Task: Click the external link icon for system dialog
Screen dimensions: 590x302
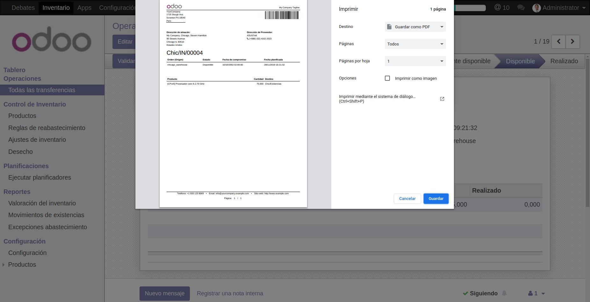Action: click(442, 99)
